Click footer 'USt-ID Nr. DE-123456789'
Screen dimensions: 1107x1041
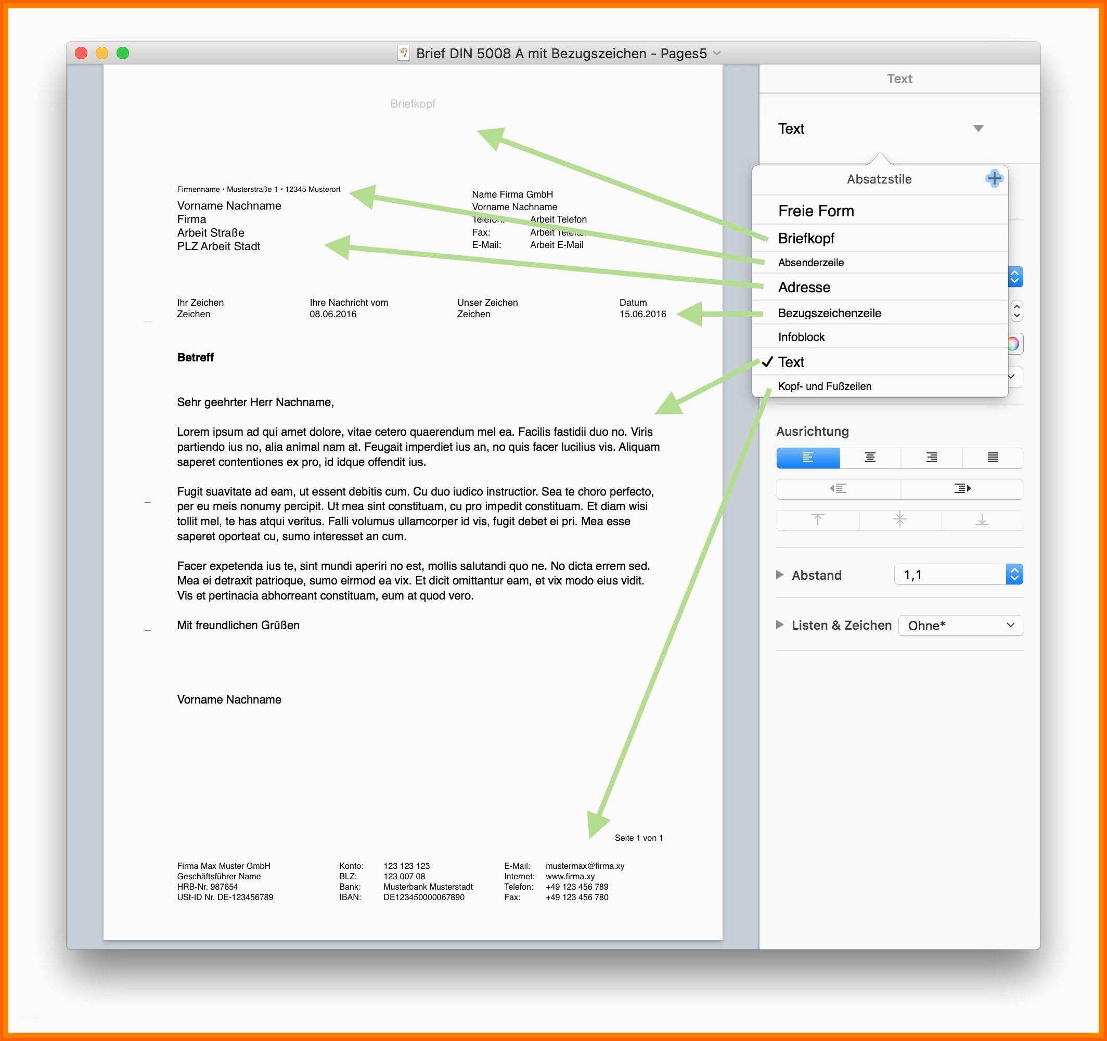[x=225, y=897]
